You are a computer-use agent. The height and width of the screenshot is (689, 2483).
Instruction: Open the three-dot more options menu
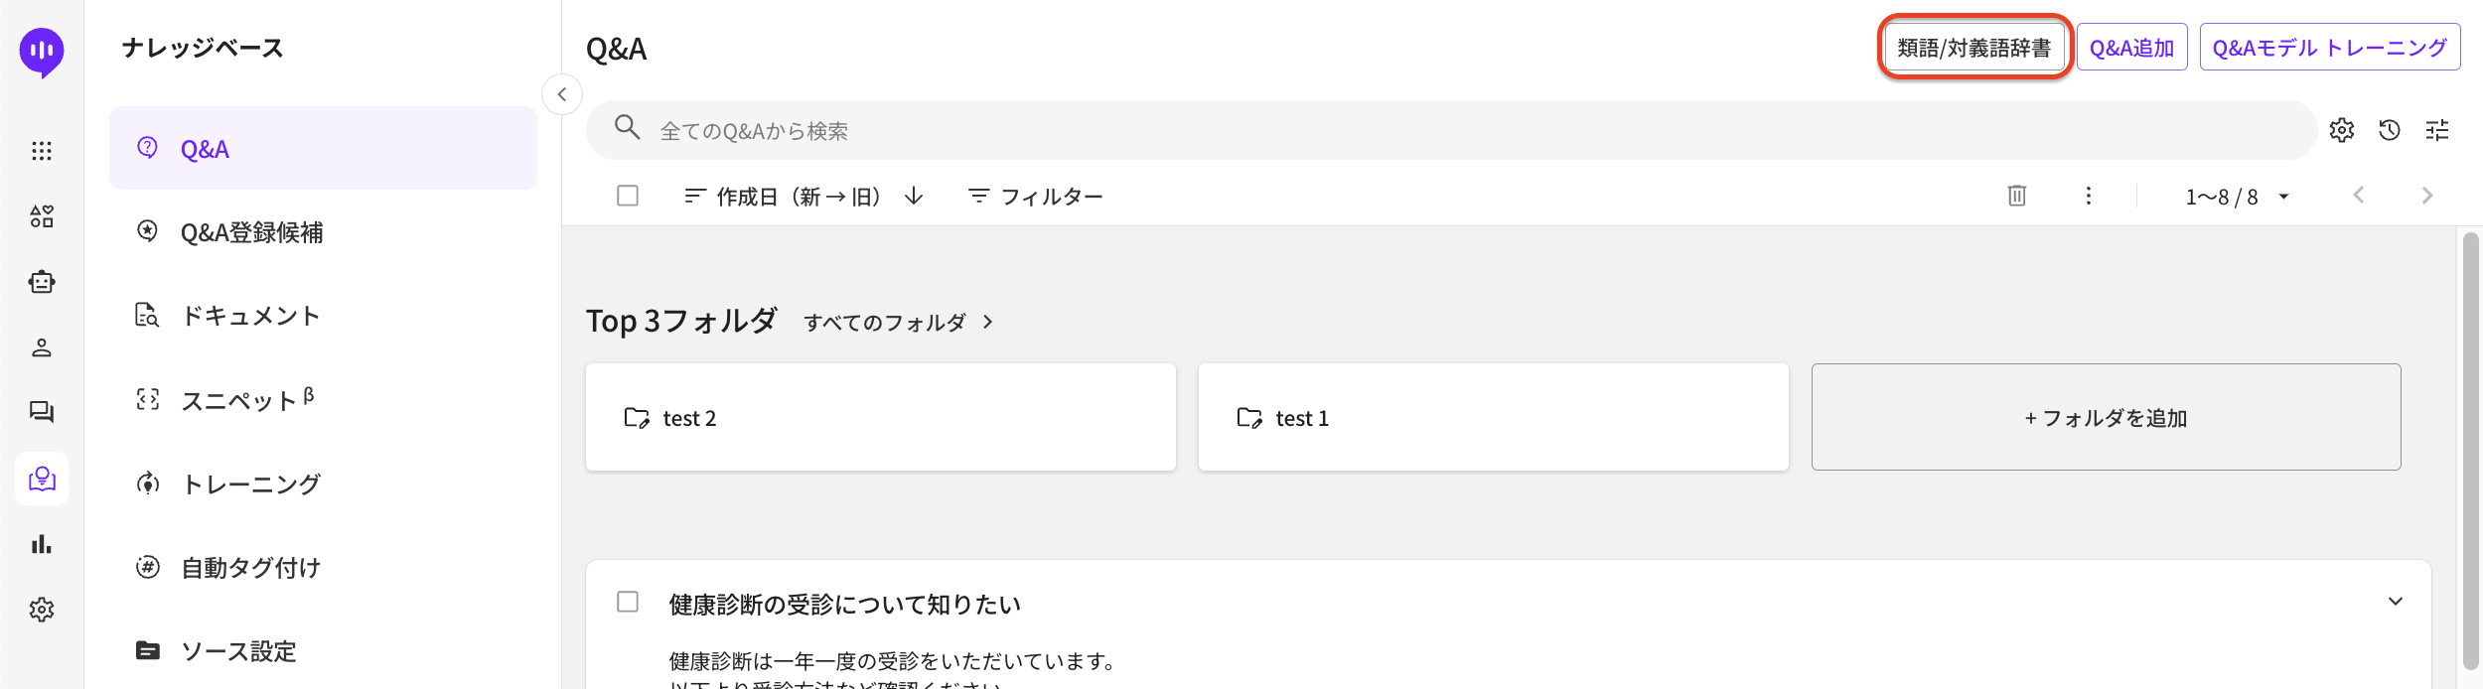point(2088,196)
